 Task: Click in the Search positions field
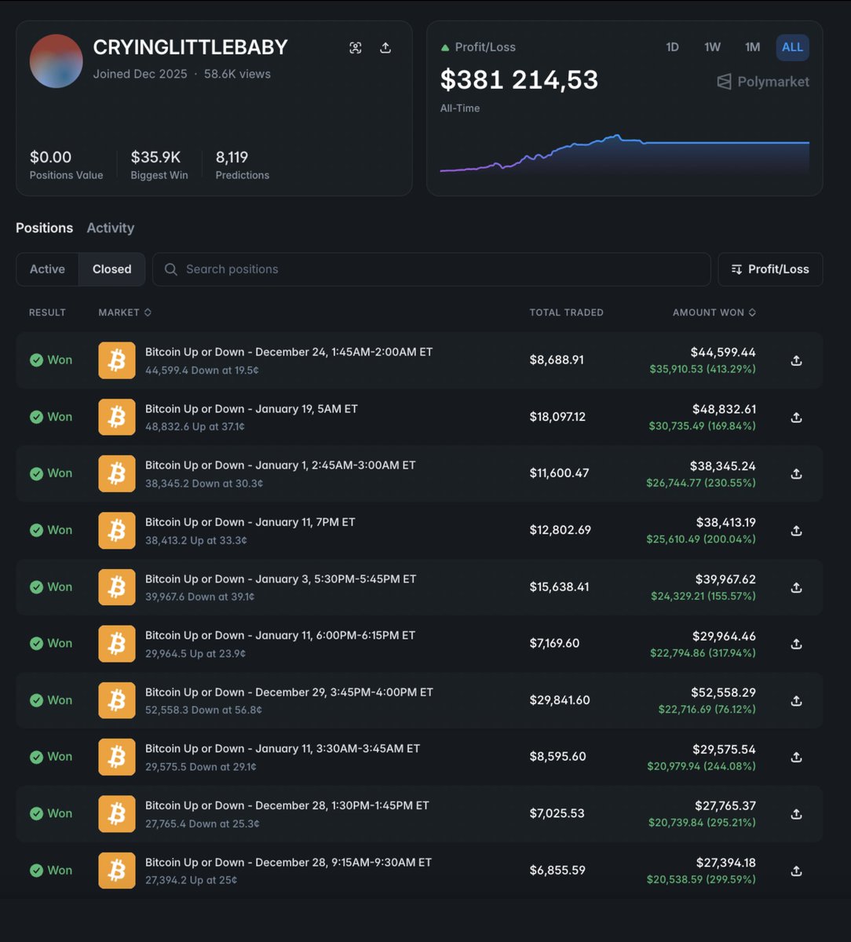[x=431, y=269]
